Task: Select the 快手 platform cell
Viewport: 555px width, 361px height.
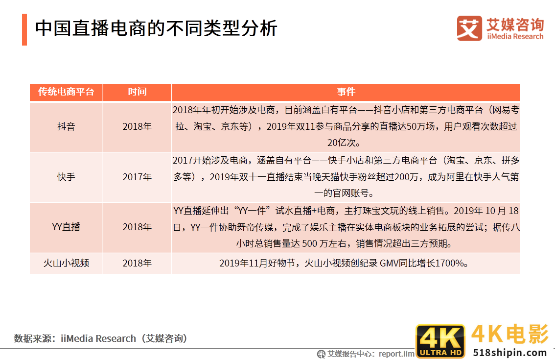Action: click(x=66, y=177)
